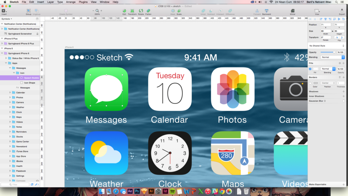Select the Icon Shape layer
Viewport: 348px width, 196px height.
pos(30,83)
